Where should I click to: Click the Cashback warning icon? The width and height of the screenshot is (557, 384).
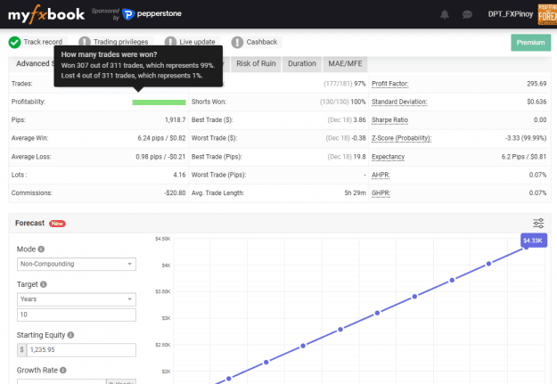coord(237,42)
